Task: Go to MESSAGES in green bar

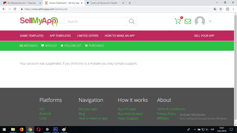Action: pyautogui.click(x=29, y=45)
